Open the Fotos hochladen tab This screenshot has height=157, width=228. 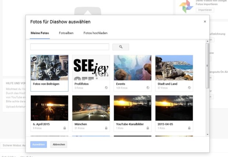tap(95, 33)
